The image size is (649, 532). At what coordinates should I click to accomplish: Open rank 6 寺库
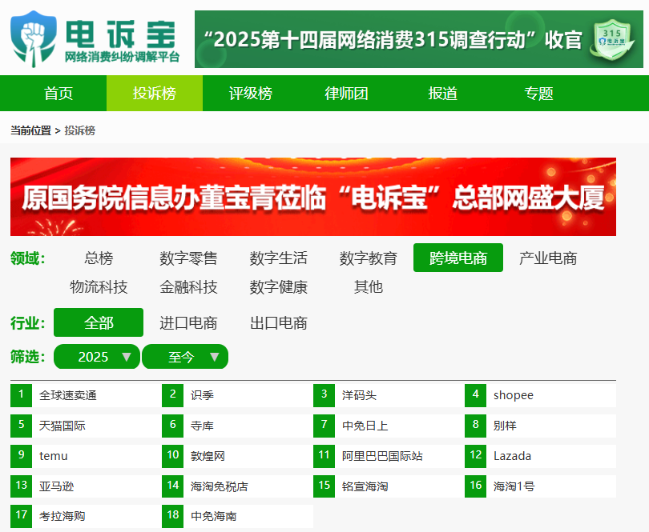[238, 426]
